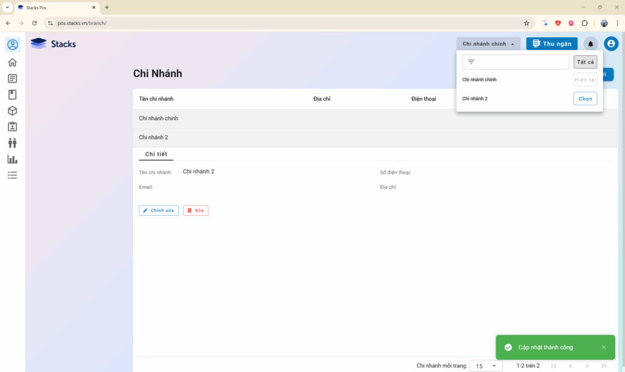
Task: Click the two-people customers icon in sidebar
Action: click(12, 143)
